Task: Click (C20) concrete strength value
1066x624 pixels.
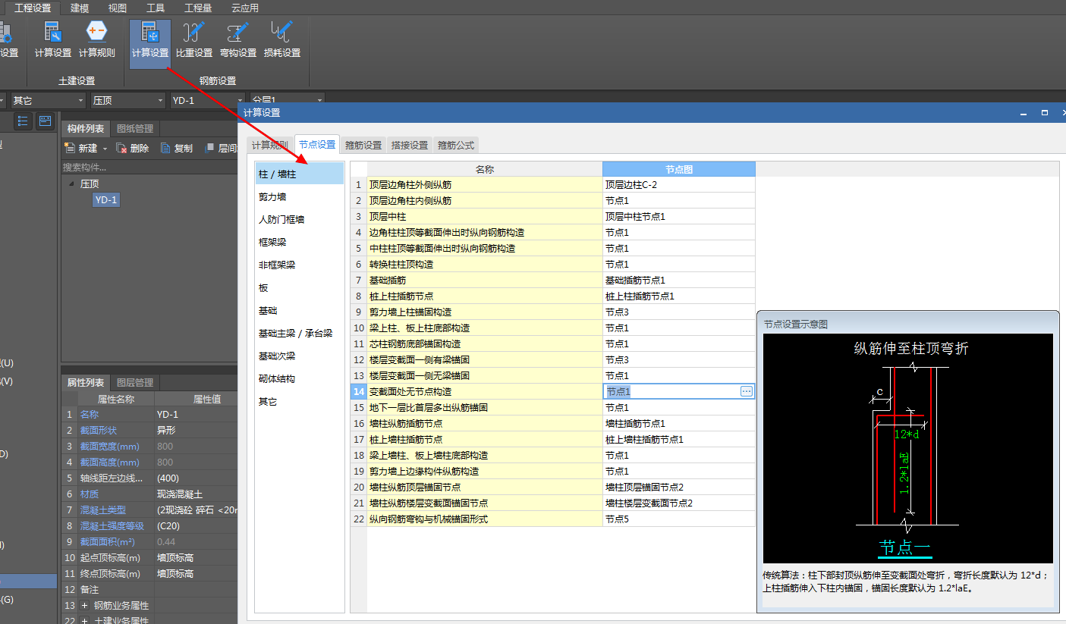Action: [x=196, y=526]
